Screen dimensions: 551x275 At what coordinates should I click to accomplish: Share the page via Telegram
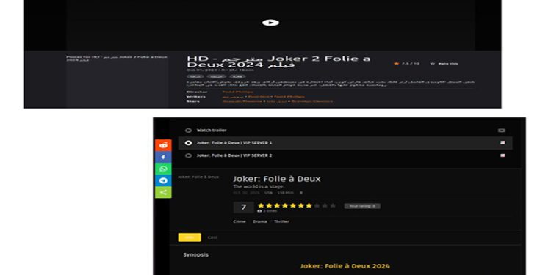click(x=163, y=180)
